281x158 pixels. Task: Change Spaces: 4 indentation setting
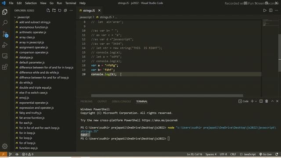211,154
